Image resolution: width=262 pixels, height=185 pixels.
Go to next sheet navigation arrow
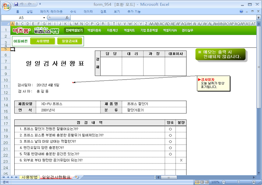point(12,177)
